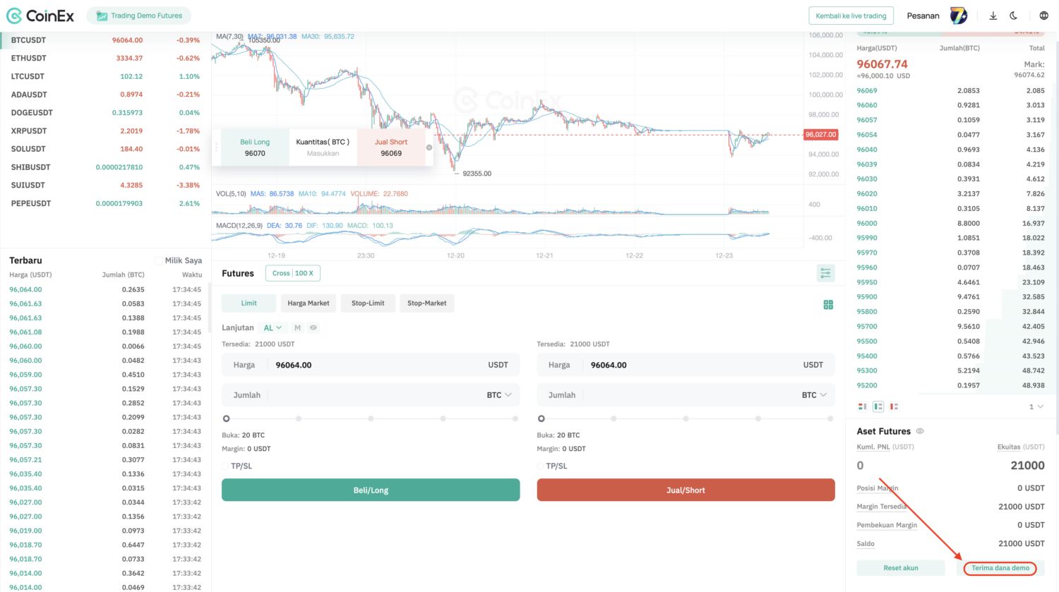Click quick order Kuantitas input
The width and height of the screenshot is (1059, 592).
323,153
